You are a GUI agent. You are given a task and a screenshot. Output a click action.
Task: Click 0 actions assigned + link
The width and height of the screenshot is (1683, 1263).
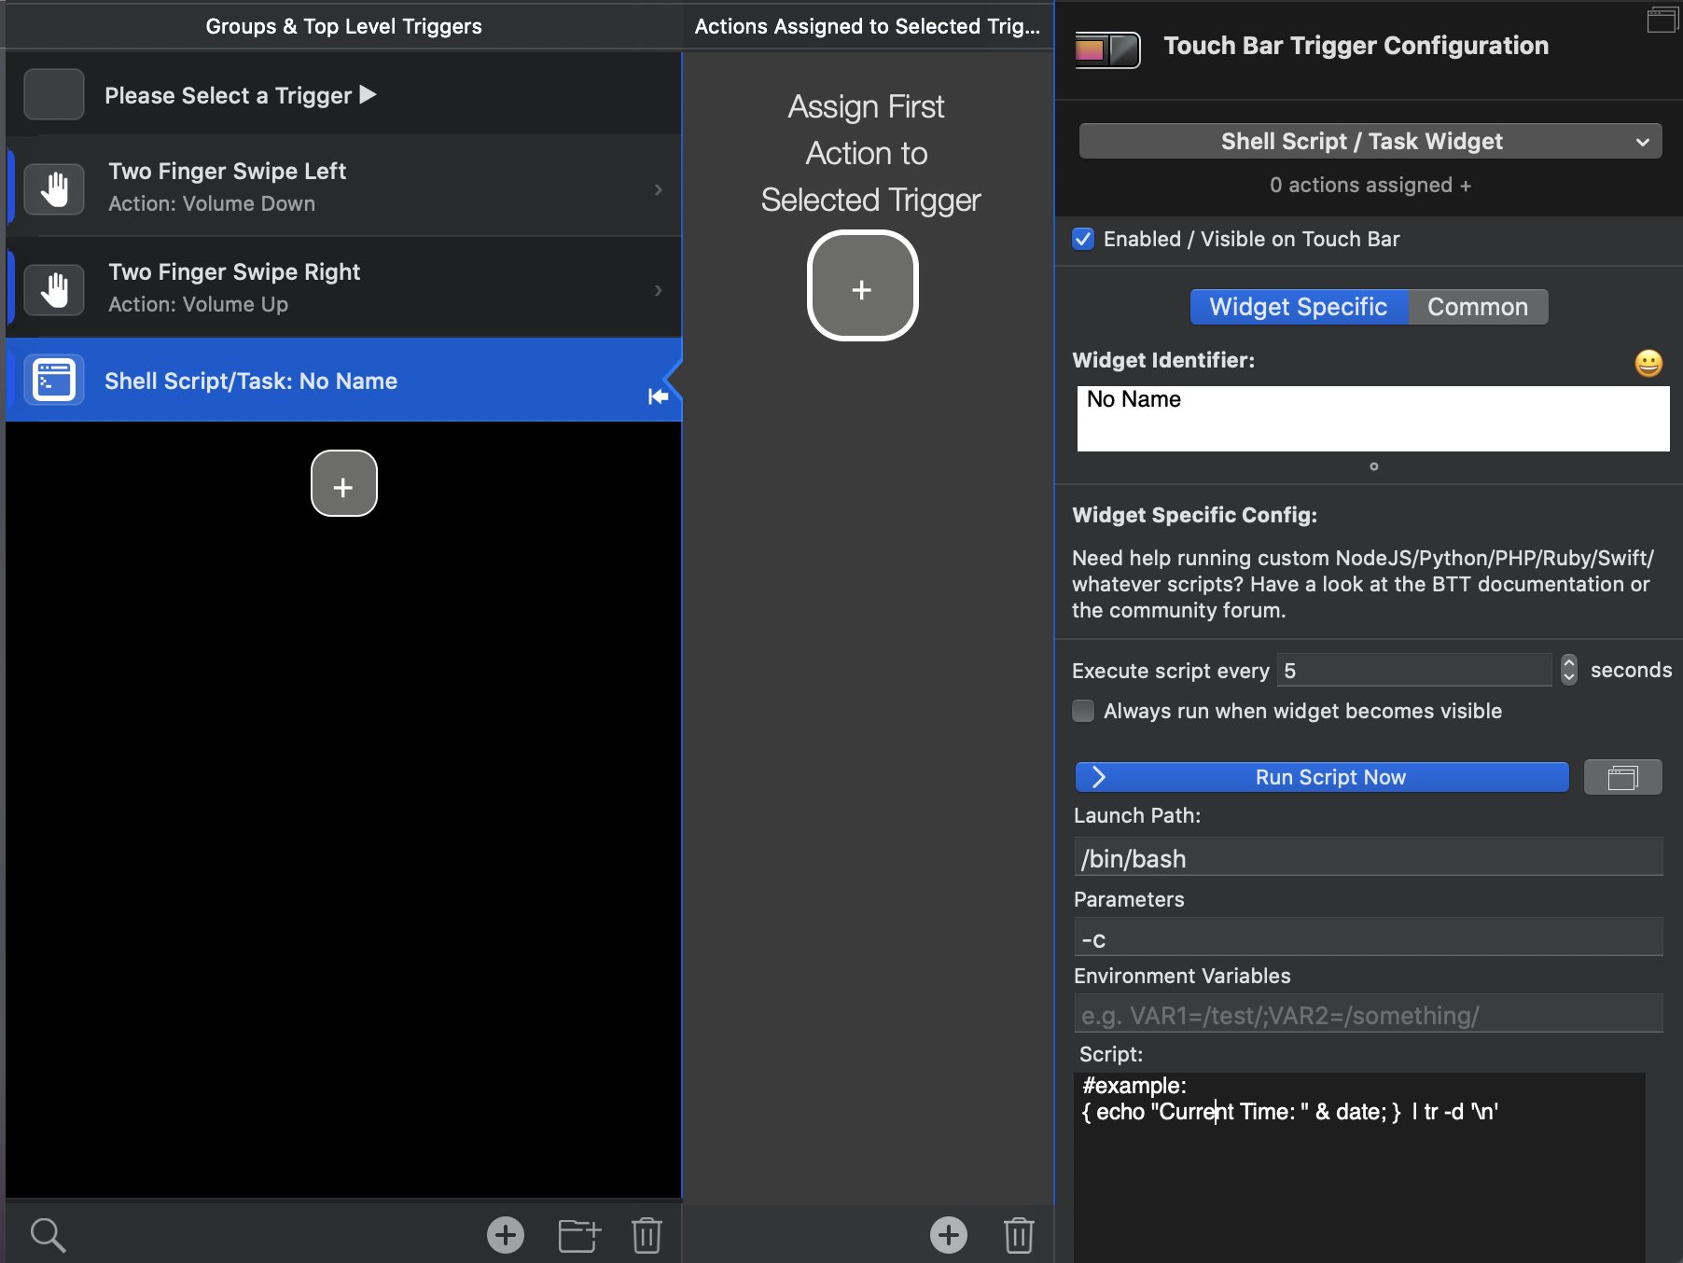point(1370,185)
